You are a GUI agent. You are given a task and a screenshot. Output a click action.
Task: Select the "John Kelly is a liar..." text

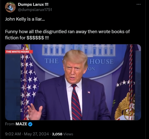coord(25,19)
